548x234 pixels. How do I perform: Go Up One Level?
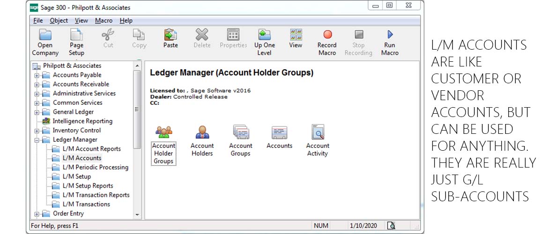click(x=265, y=35)
